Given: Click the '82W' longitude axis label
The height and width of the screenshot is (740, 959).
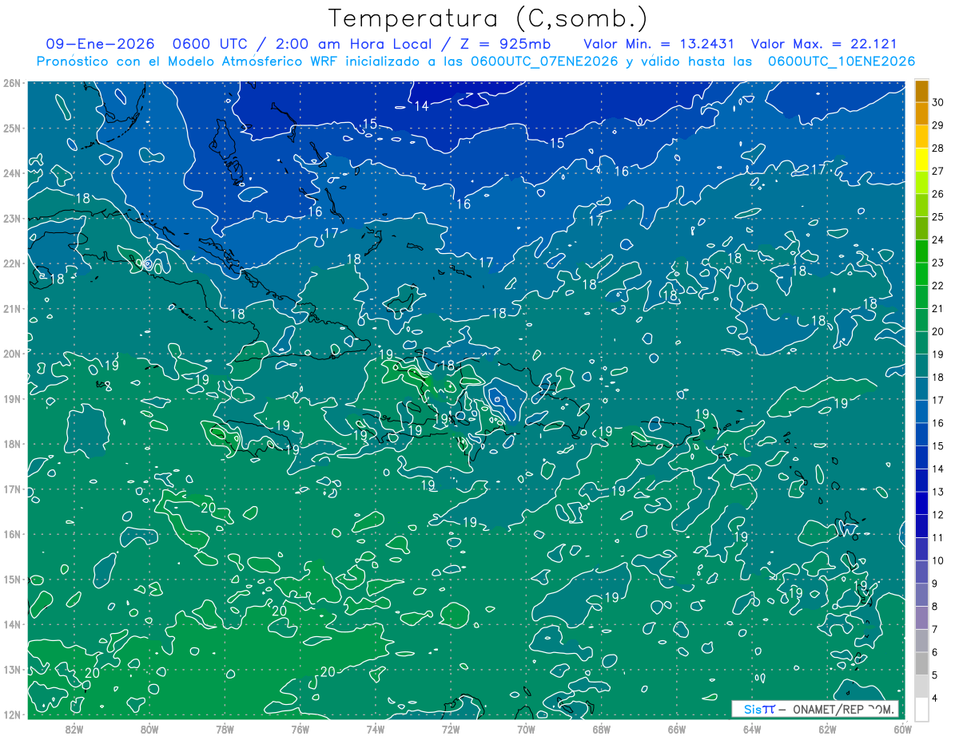Looking at the screenshot, I should pyautogui.click(x=74, y=729).
